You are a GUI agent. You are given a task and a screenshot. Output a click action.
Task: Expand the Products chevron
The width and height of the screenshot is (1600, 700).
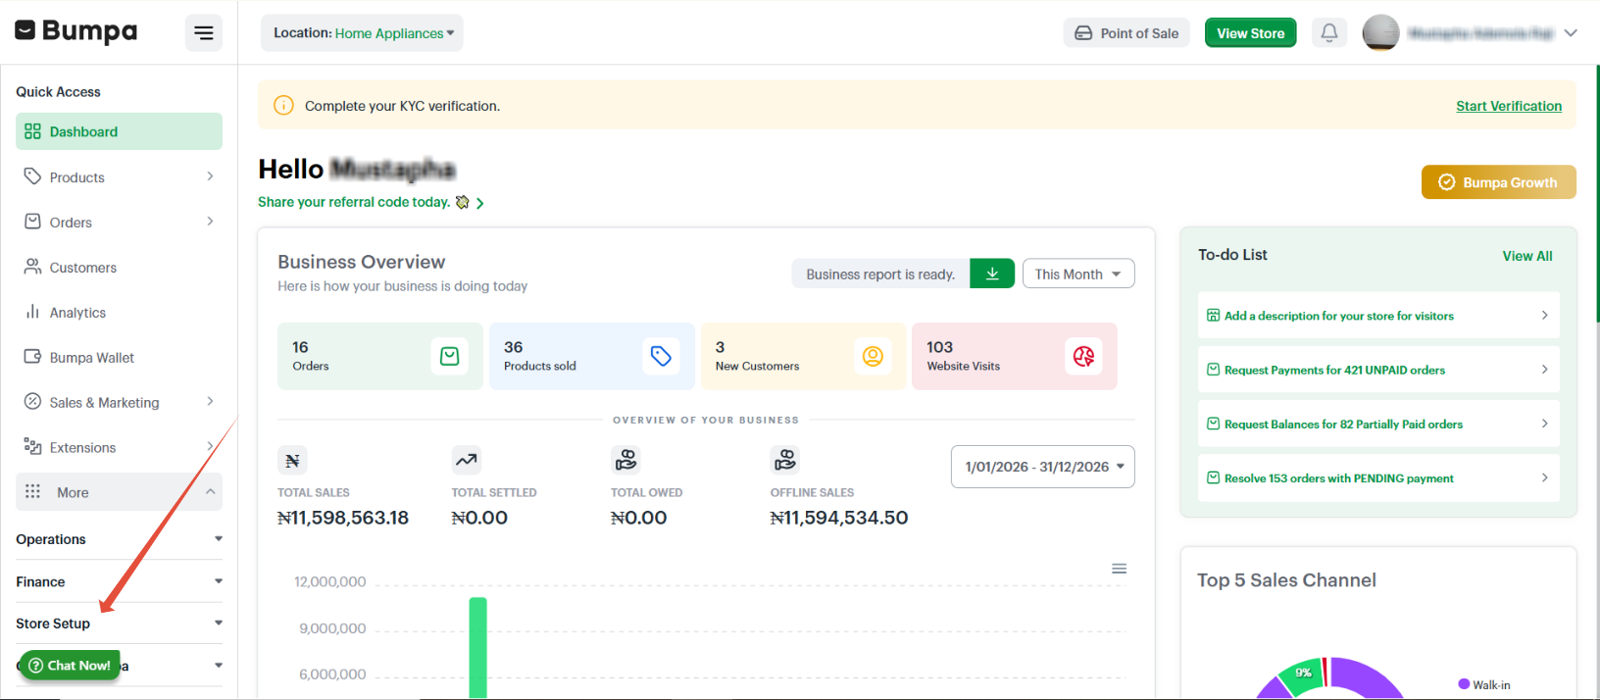click(210, 176)
